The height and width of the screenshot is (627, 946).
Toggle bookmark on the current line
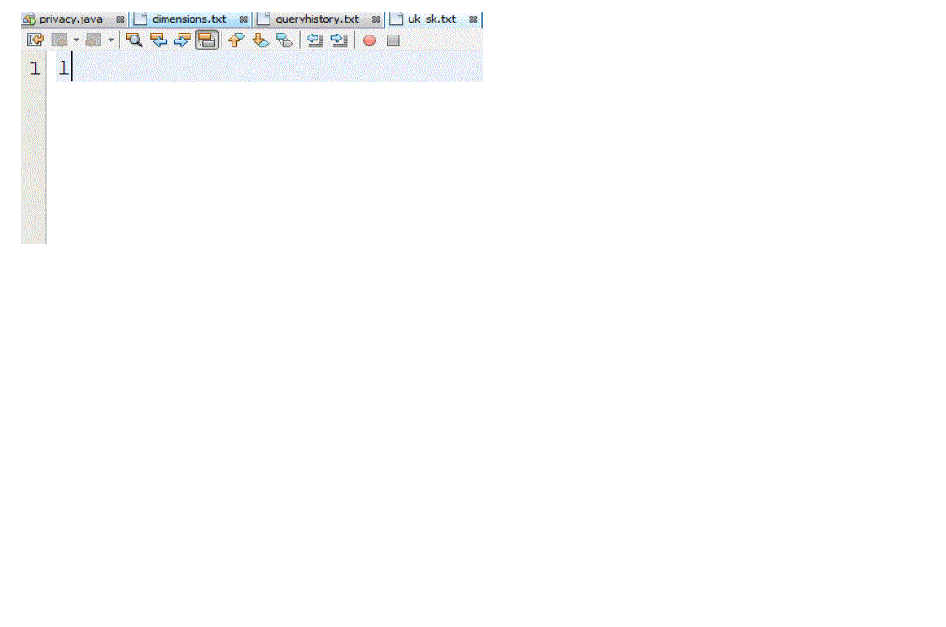(285, 40)
